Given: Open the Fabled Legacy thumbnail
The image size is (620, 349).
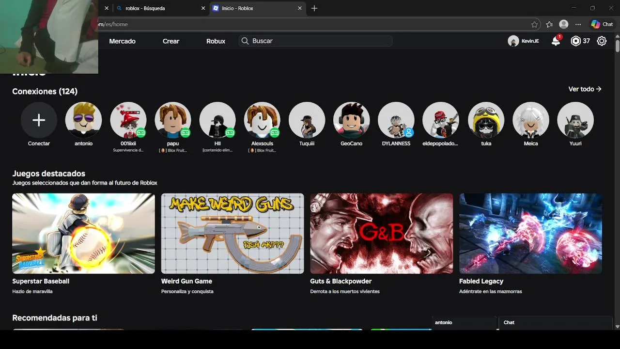Looking at the screenshot, I should 530,234.
